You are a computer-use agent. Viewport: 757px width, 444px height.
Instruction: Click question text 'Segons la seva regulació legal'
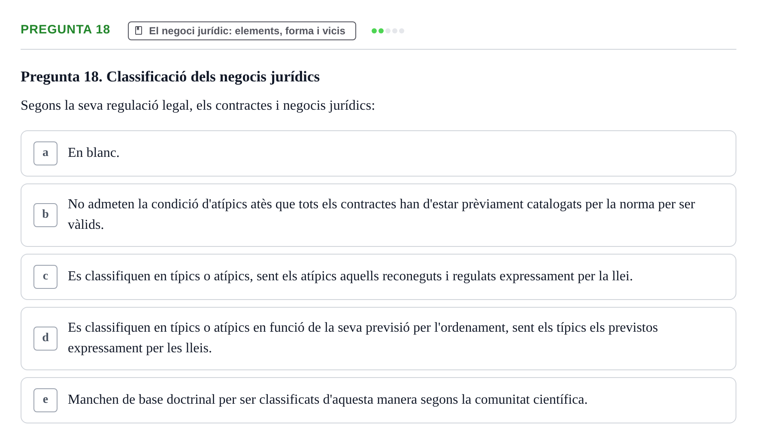(106, 105)
